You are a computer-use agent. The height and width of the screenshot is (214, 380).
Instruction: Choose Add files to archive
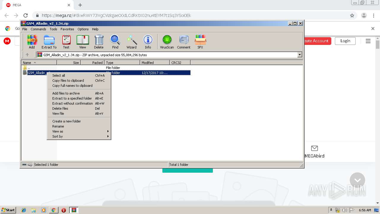79,93
